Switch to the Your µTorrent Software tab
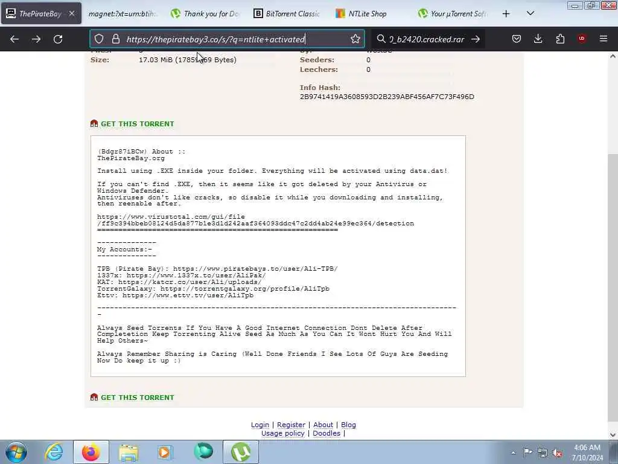Image resolution: width=618 pixels, height=464 pixels. 453,14
